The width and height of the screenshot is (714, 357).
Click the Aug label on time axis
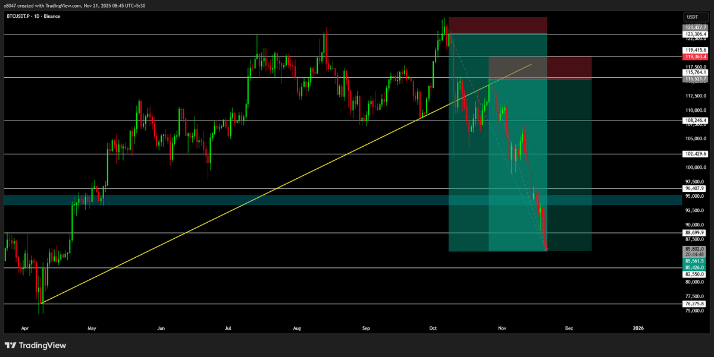pos(298,327)
